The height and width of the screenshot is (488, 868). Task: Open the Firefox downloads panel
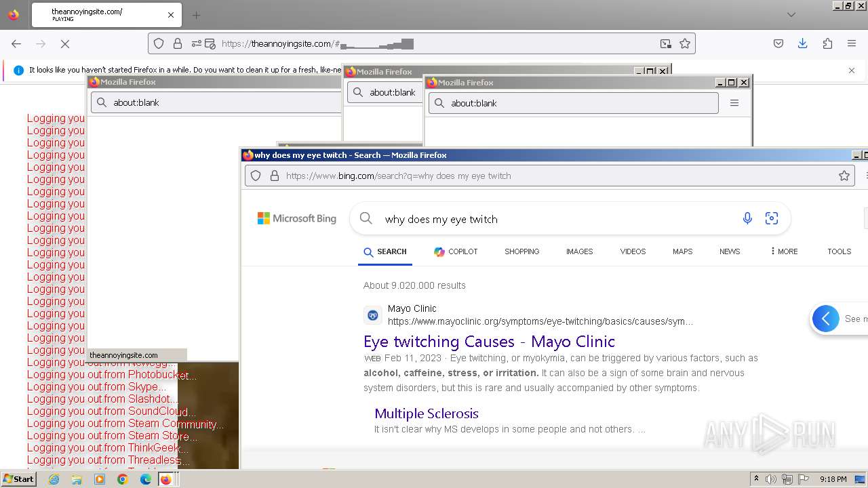(802, 43)
